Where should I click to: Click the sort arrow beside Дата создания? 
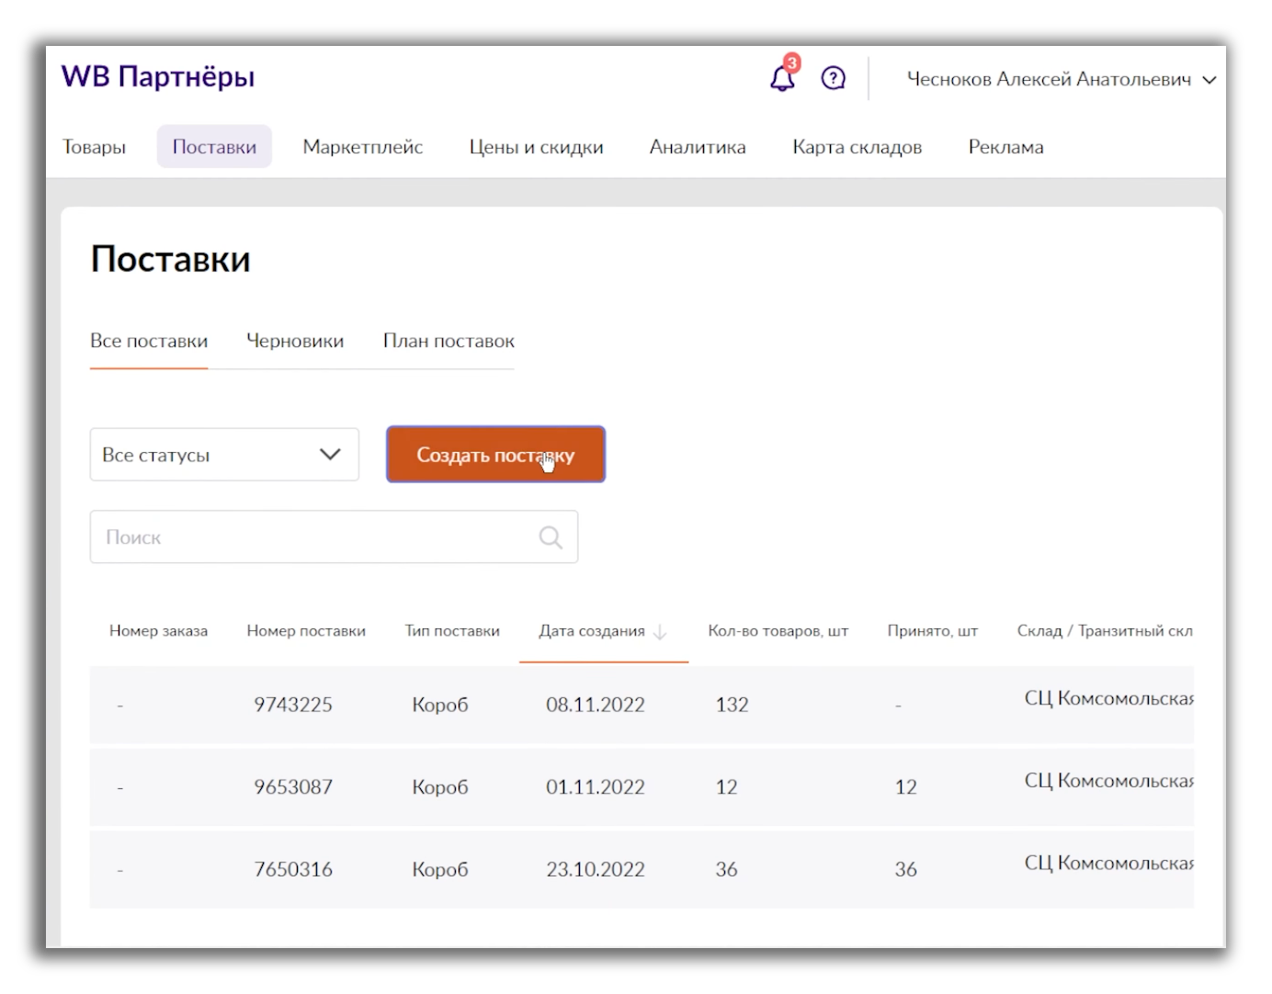pyautogui.click(x=660, y=632)
